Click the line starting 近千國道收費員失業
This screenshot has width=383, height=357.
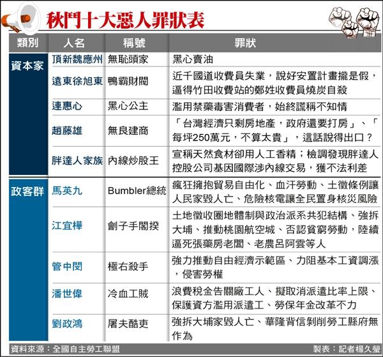click(x=274, y=76)
